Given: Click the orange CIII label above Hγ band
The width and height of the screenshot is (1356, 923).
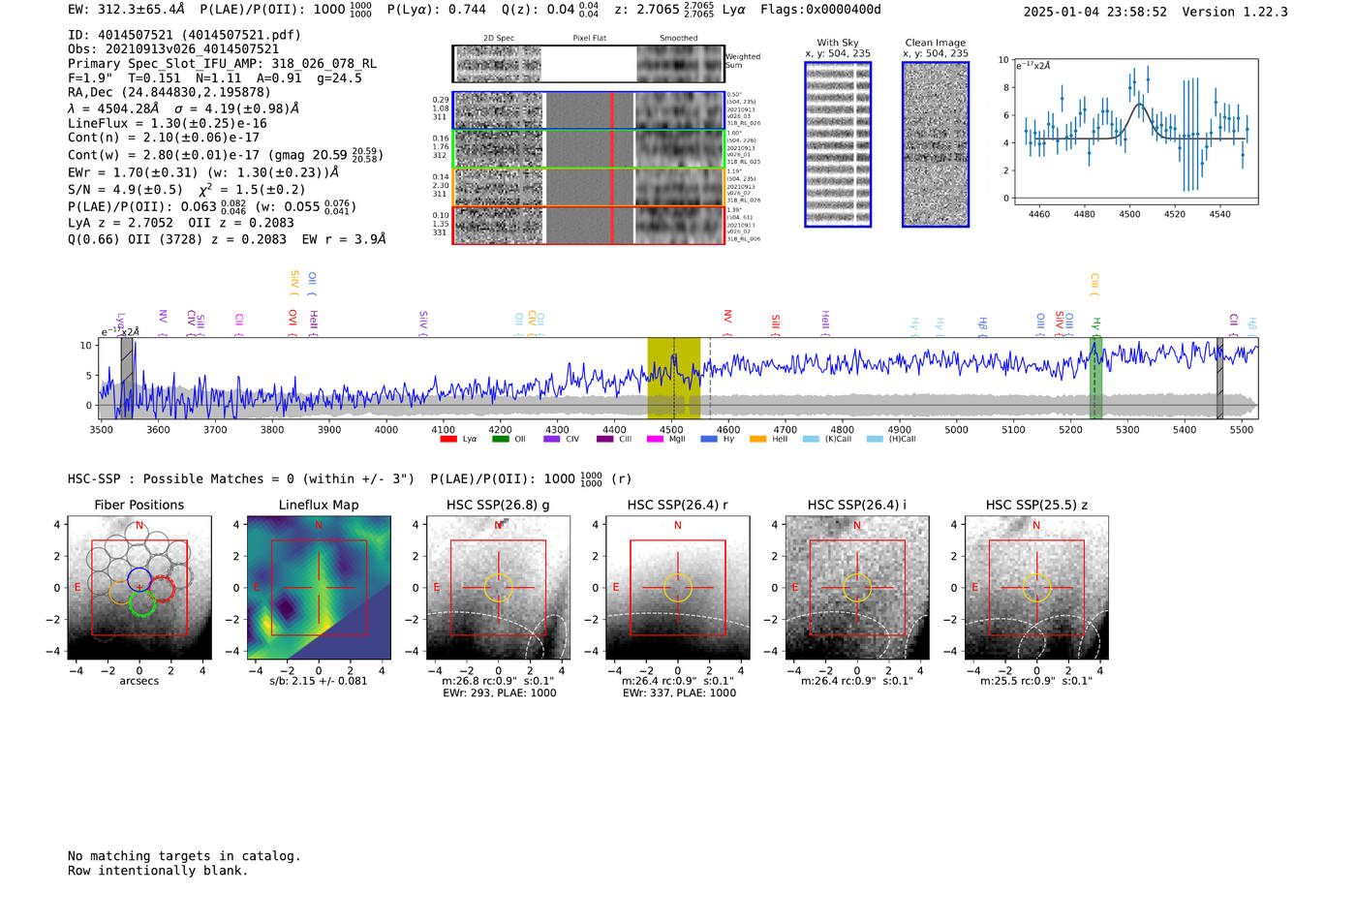Looking at the screenshot, I should click(x=1094, y=283).
